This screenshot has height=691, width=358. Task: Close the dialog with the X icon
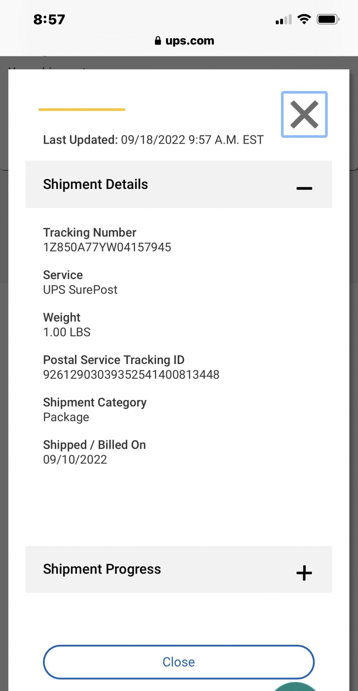point(304,114)
